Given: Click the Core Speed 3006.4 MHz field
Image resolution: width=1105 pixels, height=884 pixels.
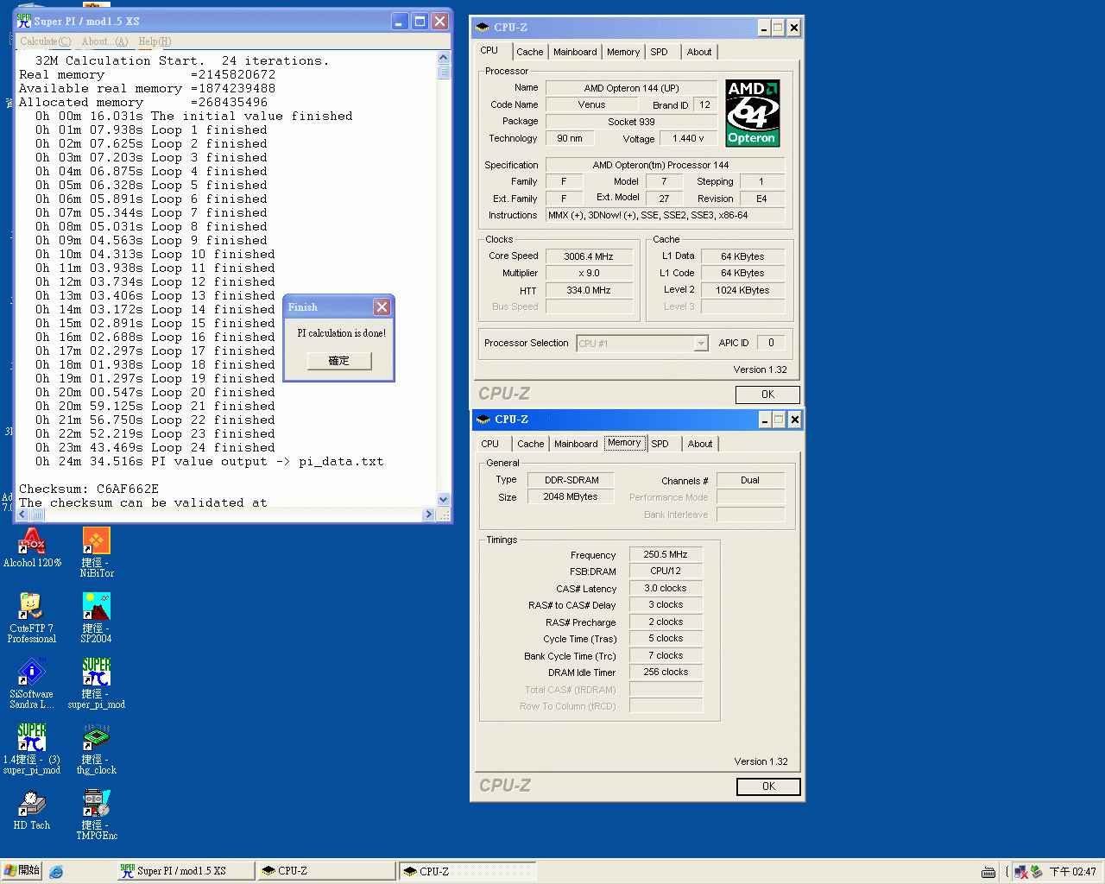Looking at the screenshot, I should pos(589,256).
